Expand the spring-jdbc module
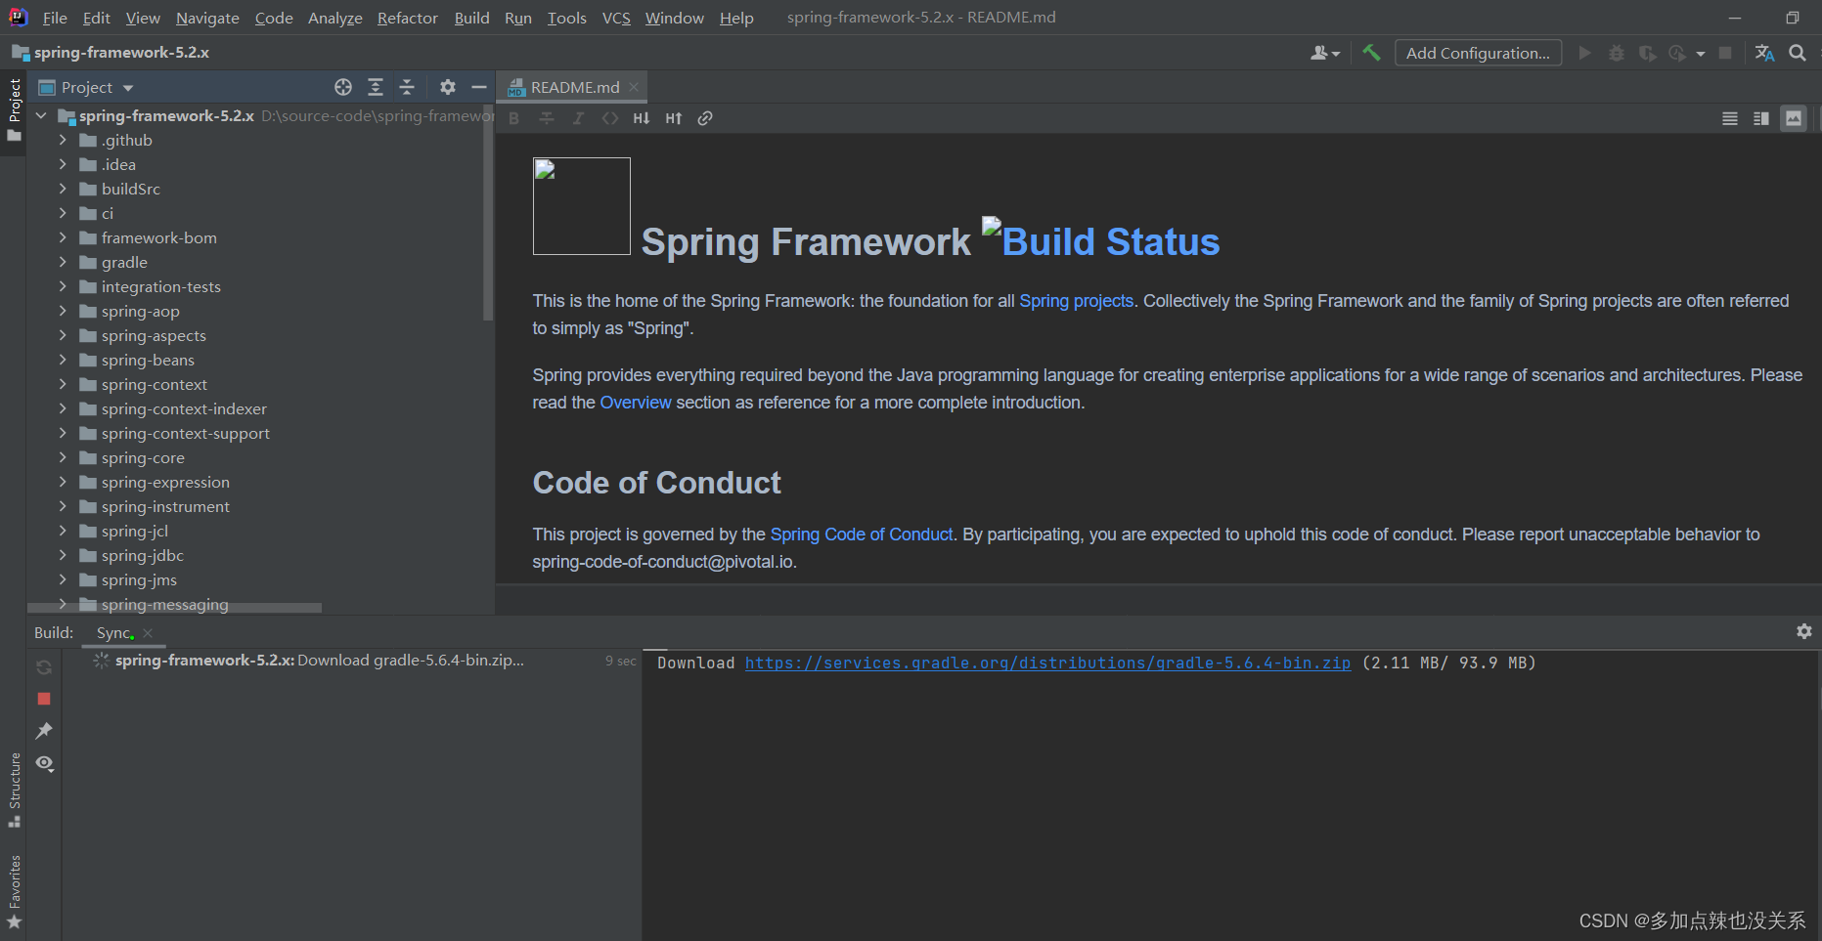Screen dimensions: 1822x941 (x=63, y=555)
